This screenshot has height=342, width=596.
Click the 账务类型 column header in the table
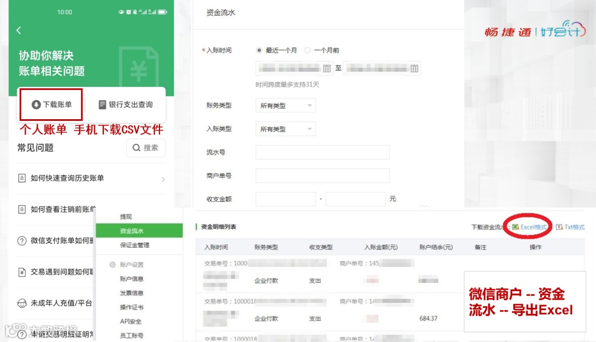pyautogui.click(x=266, y=247)
